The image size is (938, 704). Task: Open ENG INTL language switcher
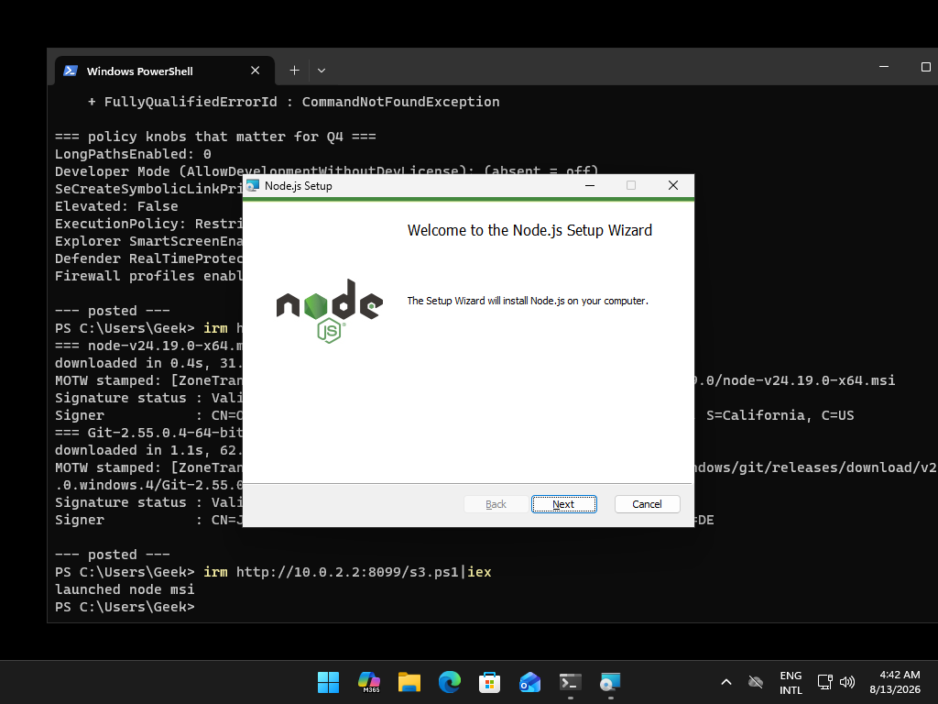click(791, 682)
